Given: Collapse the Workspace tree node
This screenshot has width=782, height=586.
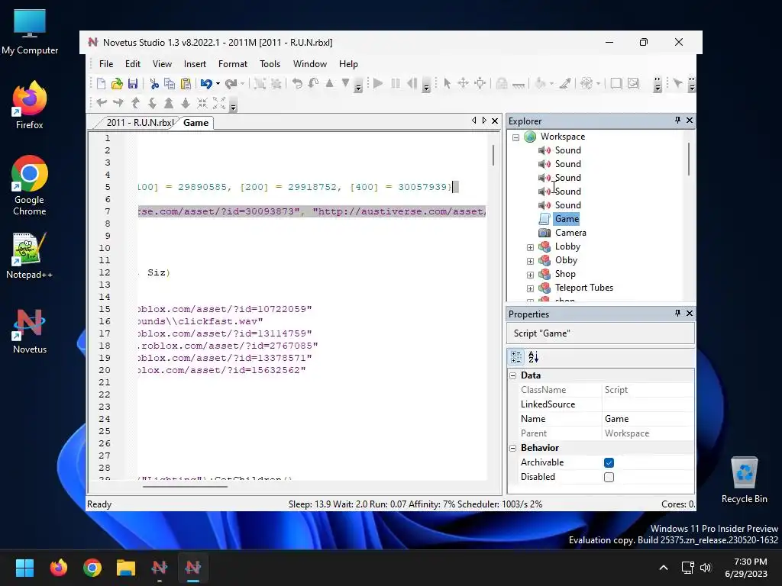Looking at the screenshot, I should 515,137.
